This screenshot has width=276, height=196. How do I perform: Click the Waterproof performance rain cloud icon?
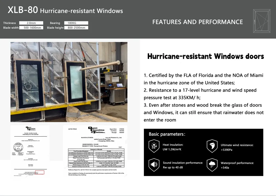tap(212, 165)
